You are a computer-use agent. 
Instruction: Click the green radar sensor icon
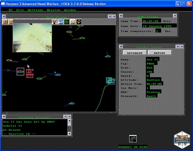pyautogui.click(x=67, y=22)
